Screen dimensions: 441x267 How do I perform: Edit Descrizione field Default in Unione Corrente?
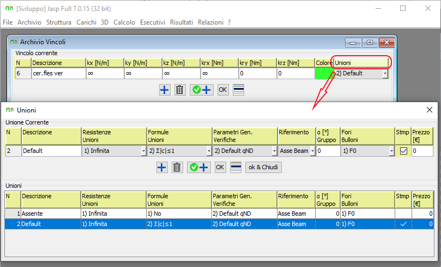(x=51, y=151)
